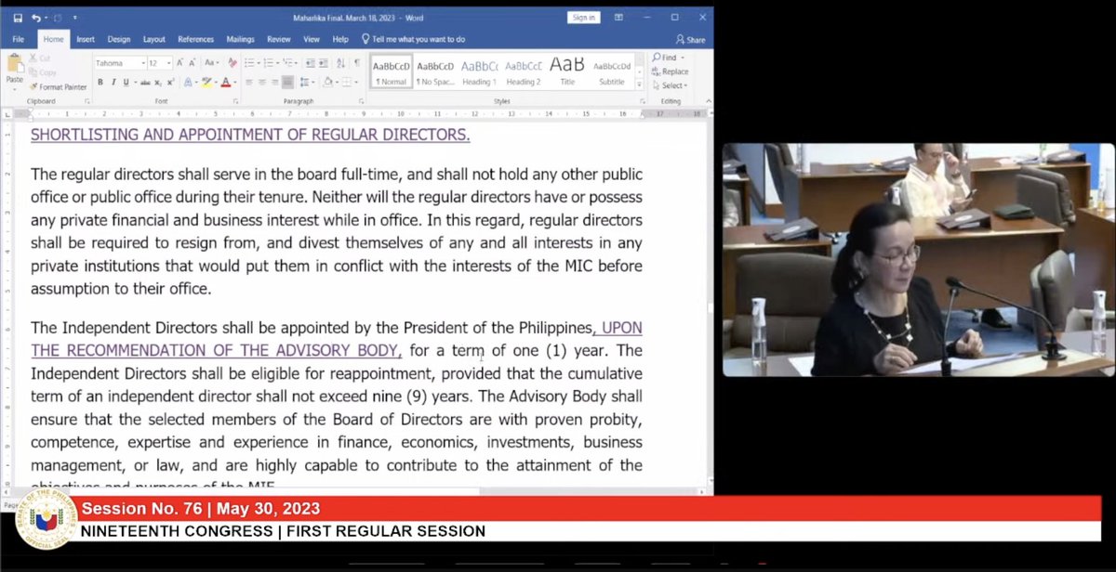Open the Font dialog launcher
1116x572 pixels.
pos(235,101)
